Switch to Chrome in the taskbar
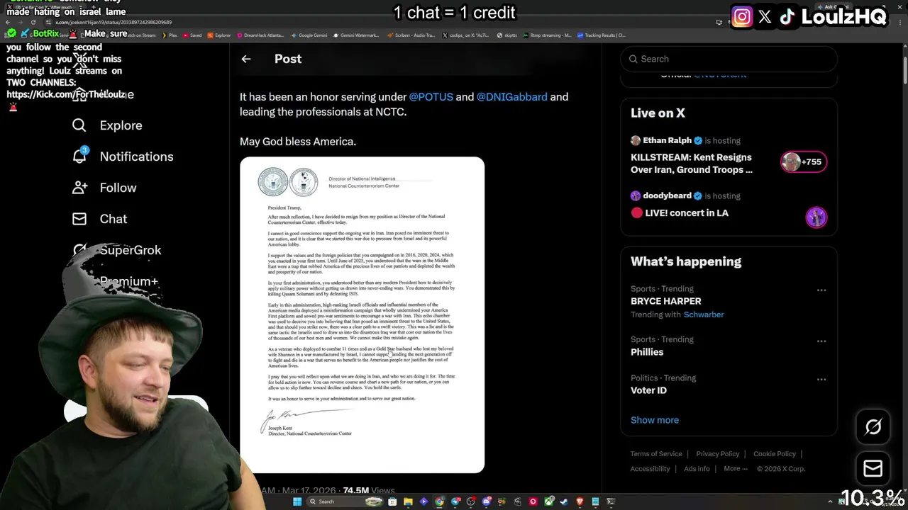908x510 pixels. click(439, 501)
